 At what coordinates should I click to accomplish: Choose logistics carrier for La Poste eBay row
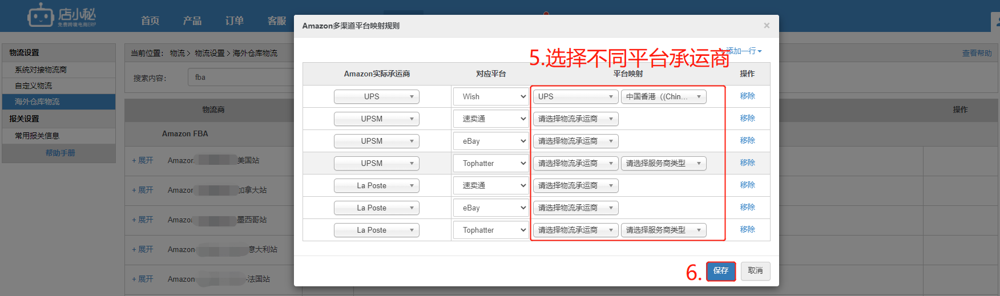click(576, 208)
